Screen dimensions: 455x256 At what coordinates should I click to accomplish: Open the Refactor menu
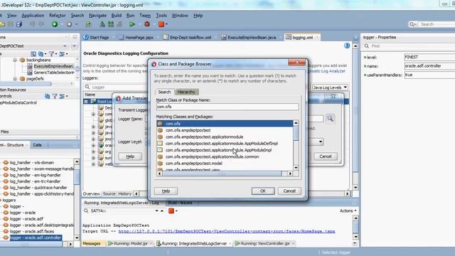click(x=57, y=16)
